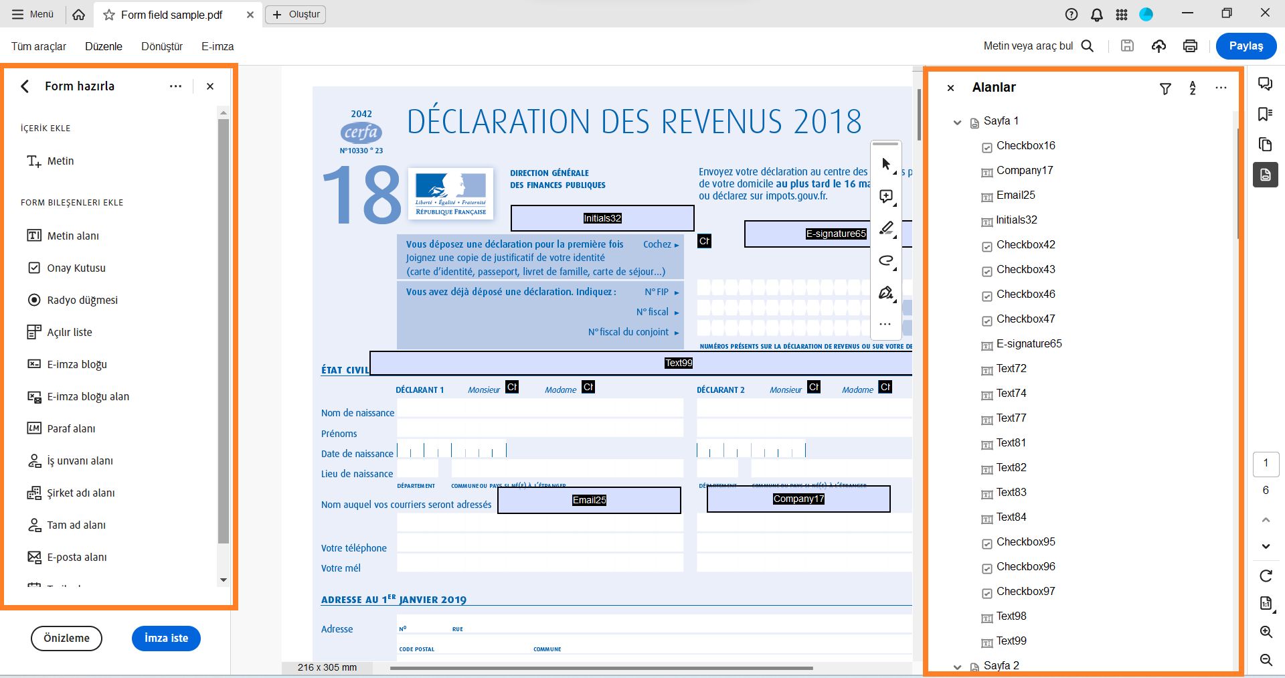Go back from Form hazırla panel
This screenshot has height=678, width=1285.
[25, 86]
